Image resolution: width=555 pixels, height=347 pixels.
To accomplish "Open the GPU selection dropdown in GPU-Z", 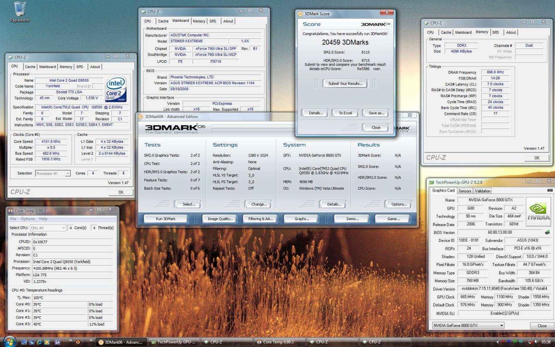I will point(468,325).
